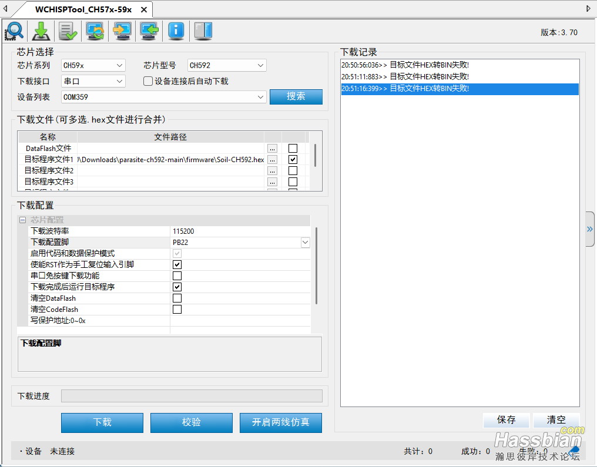Viewport: 597px width, 467px height.
Task: Click the right tab-scroll arrow
Action: pos(588,8)
